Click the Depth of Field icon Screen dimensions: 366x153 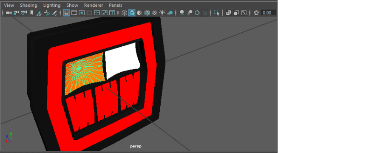[x=205, y=13]
